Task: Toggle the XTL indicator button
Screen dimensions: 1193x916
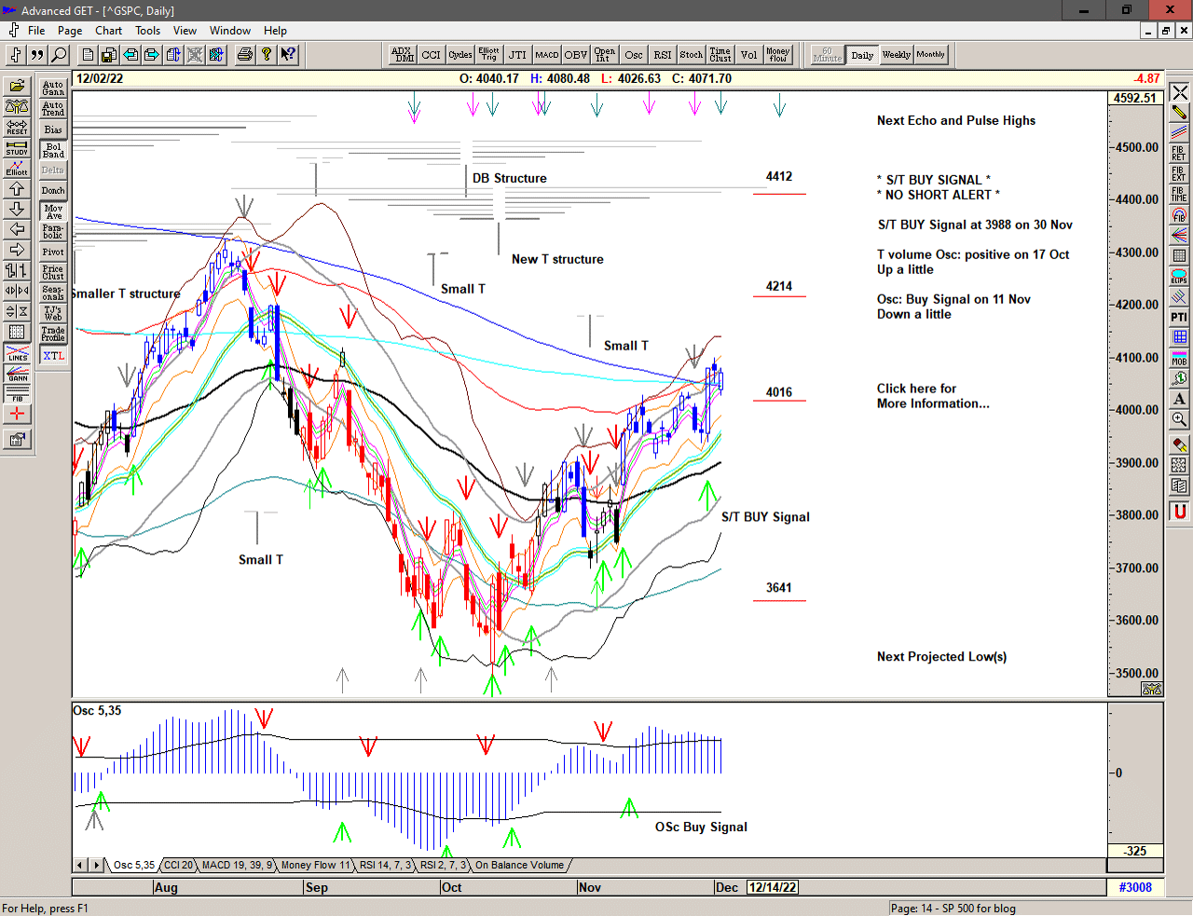Action: click(x=53, y=356)
